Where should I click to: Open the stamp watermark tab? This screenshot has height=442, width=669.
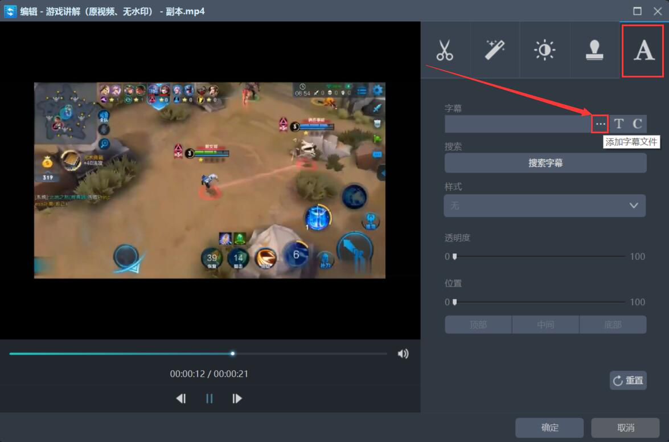point(594,50)
